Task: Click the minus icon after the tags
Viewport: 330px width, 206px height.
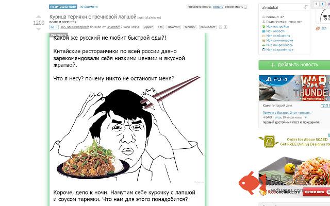Action: click(x=221, y=27)
